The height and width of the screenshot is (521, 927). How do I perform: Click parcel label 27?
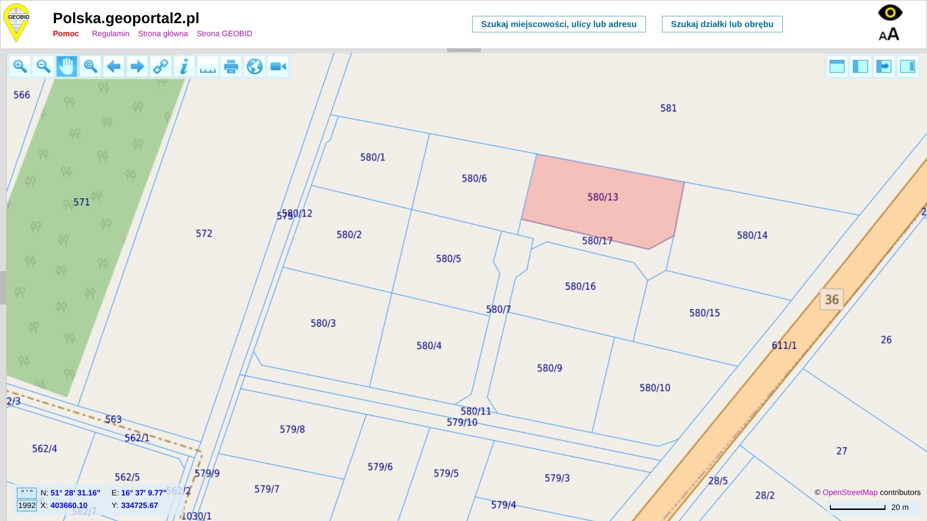click(x=842, y=451)
